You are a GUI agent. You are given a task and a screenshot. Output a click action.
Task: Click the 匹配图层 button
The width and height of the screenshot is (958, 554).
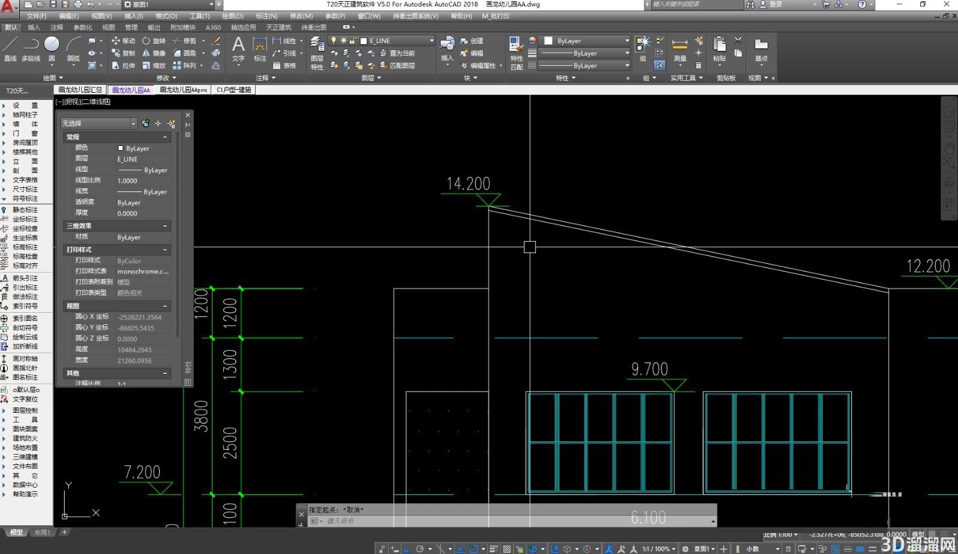point(398,66)
